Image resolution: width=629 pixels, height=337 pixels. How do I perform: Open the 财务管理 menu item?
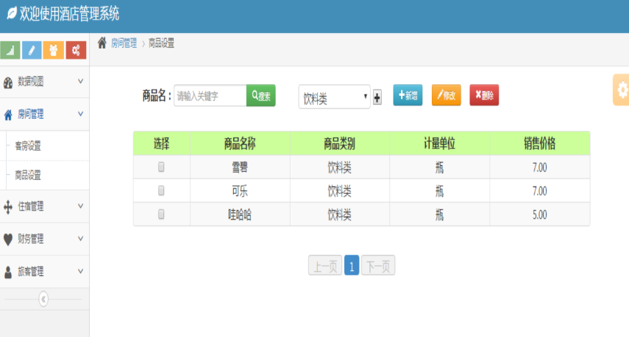point(45,239)
